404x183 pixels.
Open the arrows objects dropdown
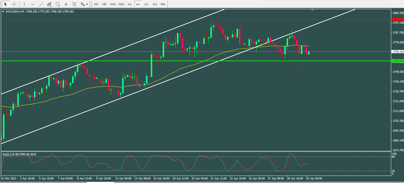pos(84,4)
